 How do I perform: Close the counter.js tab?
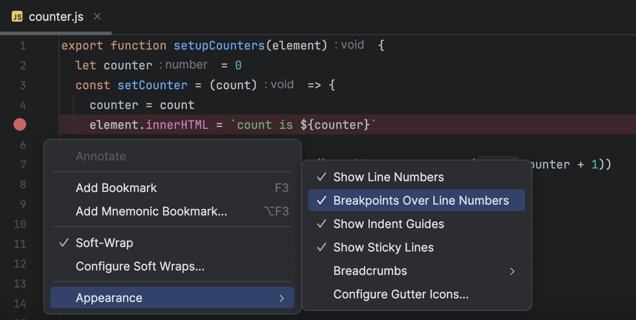coord(97,16)
